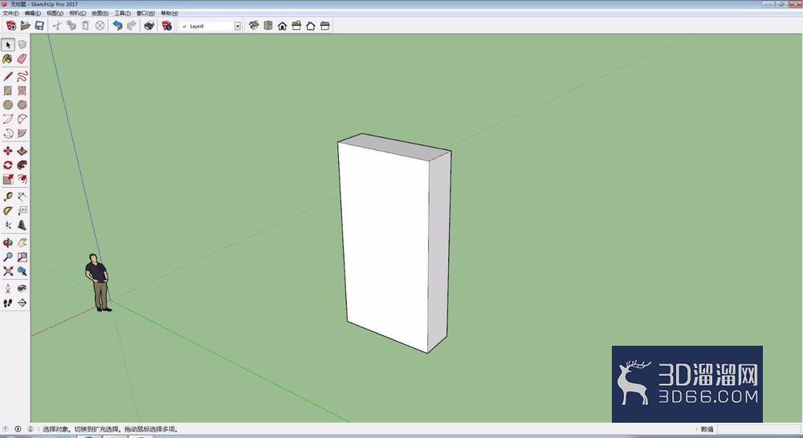Select the Circle tool
This screenshot has height=438, width=803.
8,105
